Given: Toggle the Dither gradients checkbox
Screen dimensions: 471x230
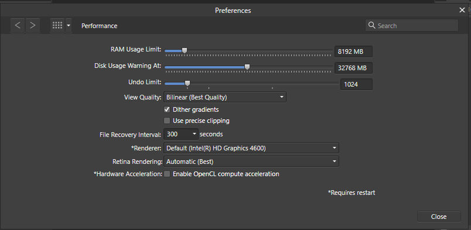Looking at the screenshot, I should [x=167, y=109].
